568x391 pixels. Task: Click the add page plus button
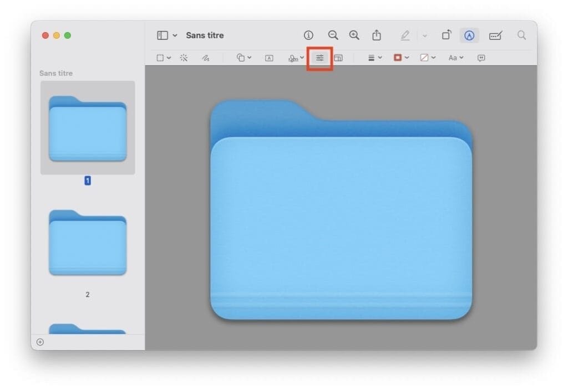pyautogui.click(x=40, y=342)
